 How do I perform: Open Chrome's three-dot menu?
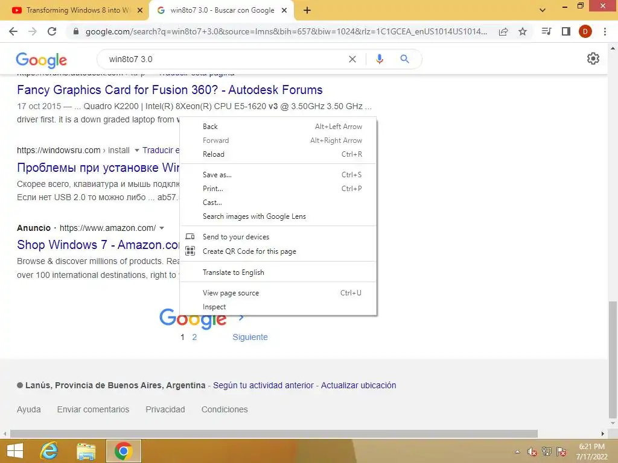605,31
